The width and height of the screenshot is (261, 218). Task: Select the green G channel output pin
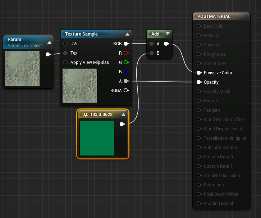126,62
